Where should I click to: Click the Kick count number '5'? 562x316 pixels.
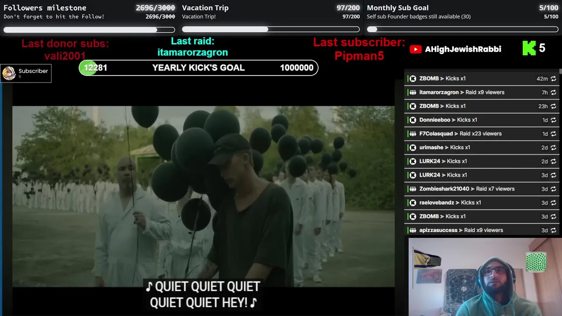click(542, 48)
